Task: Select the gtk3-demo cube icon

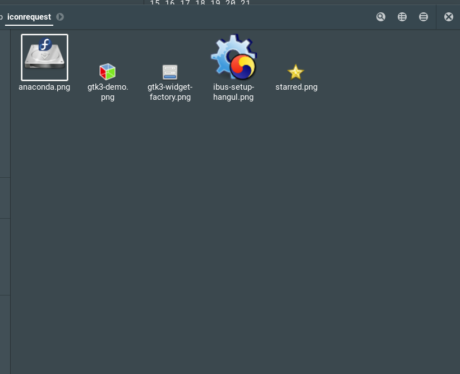Action: click(x=108, y=72)
